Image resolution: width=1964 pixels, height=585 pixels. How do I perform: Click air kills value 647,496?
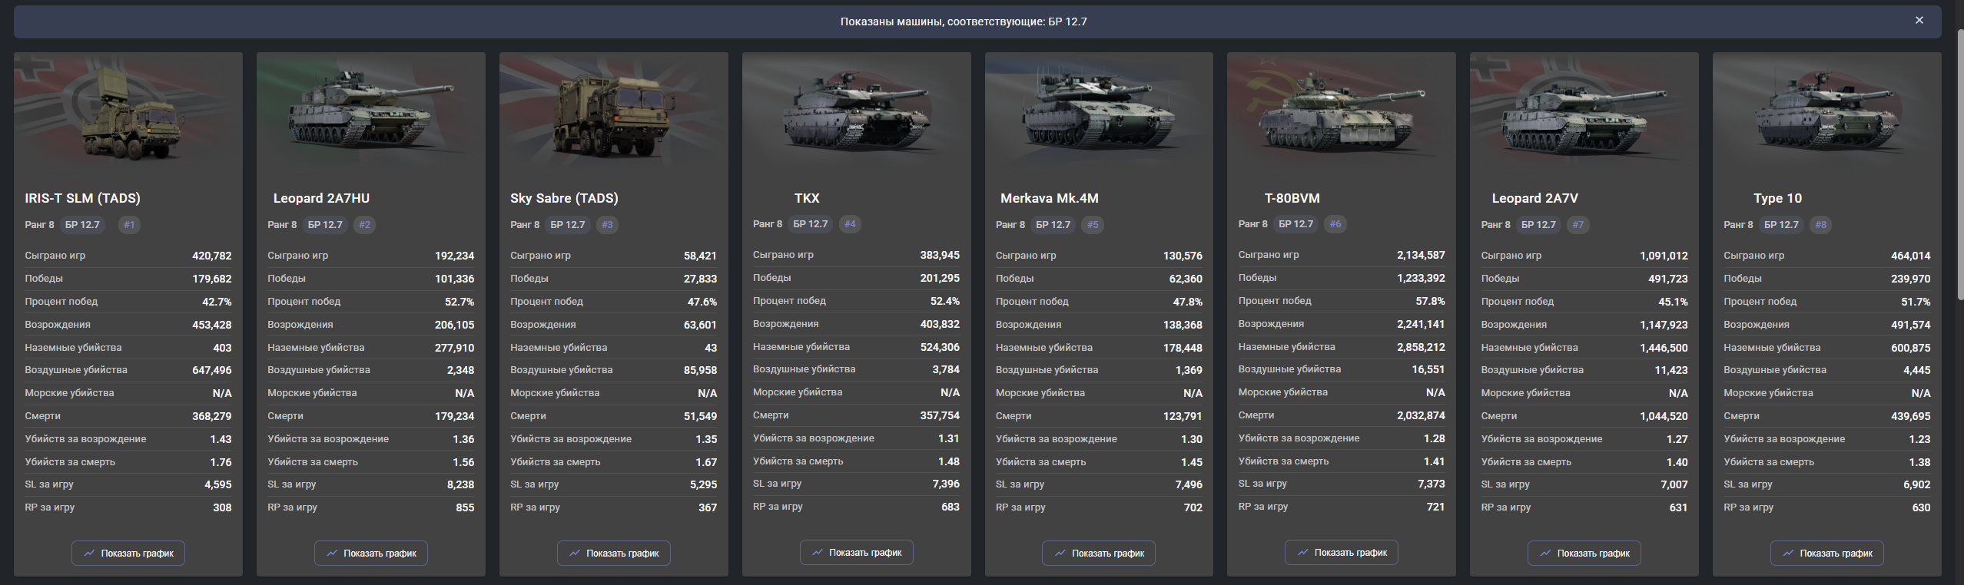(211, 370)
